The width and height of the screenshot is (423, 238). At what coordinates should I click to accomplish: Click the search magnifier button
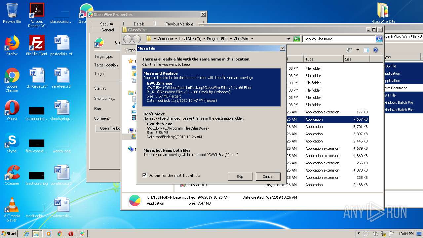coord(379,39)
